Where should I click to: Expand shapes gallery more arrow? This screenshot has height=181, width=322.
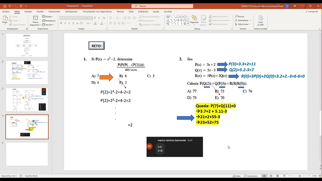tap(188, 24)
